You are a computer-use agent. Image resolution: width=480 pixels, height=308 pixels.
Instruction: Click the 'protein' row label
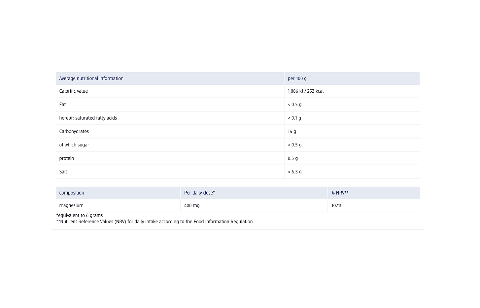click(66, 158)
